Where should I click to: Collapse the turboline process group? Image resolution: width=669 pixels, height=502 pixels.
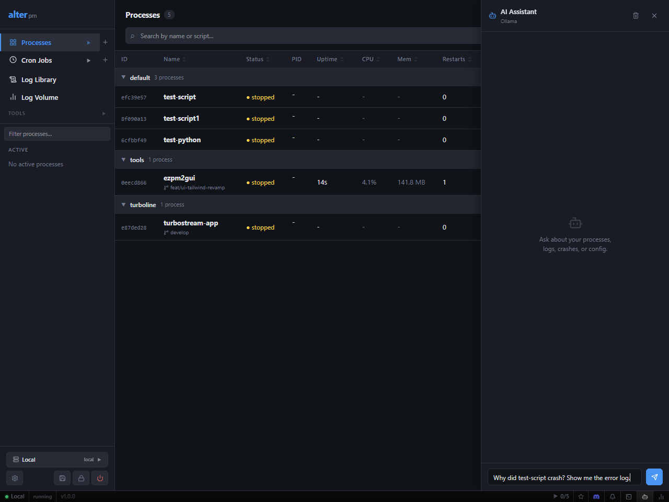pos(123,204)
